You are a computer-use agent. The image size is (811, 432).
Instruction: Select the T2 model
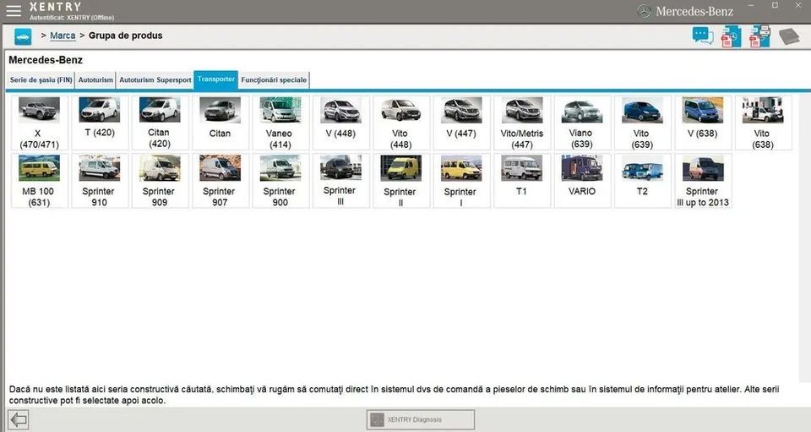(642, 181)
